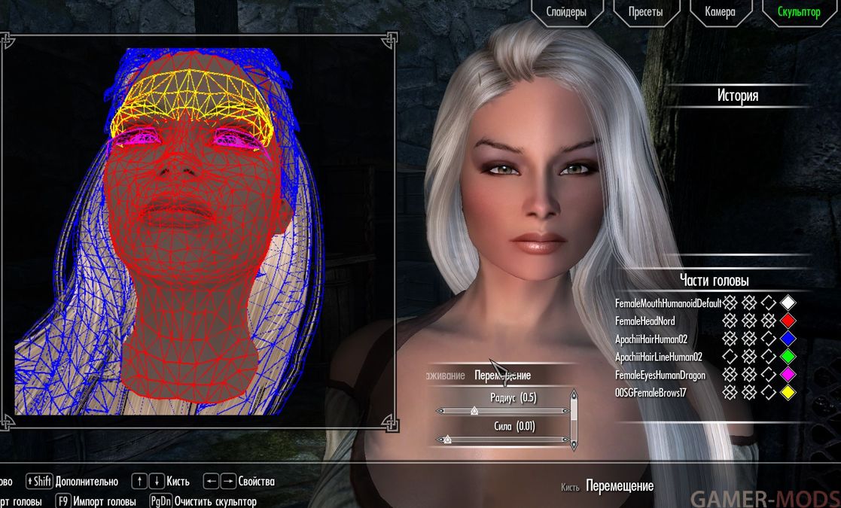Click the right-arrow key icon beside Свойства
This screenshot has width=841, height=508.
coord(228,481)
